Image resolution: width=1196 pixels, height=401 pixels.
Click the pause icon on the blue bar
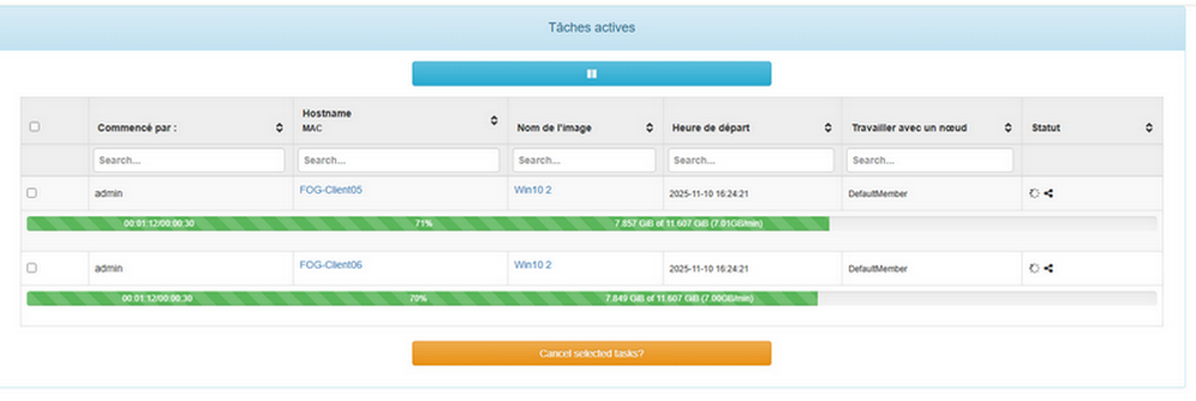pos(591,74)
